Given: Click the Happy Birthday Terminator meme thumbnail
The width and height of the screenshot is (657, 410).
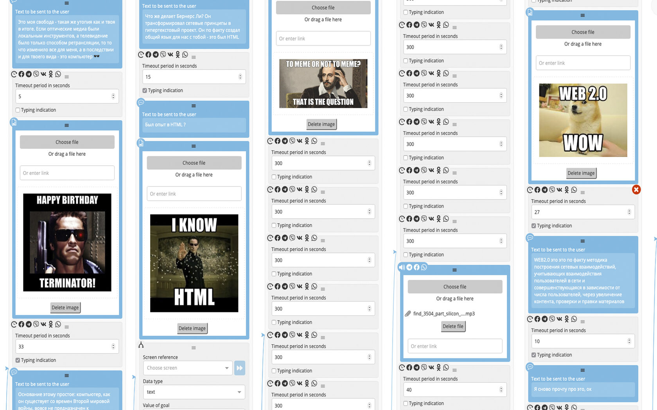Looking at the screenshot, I should tap(67, 242).
